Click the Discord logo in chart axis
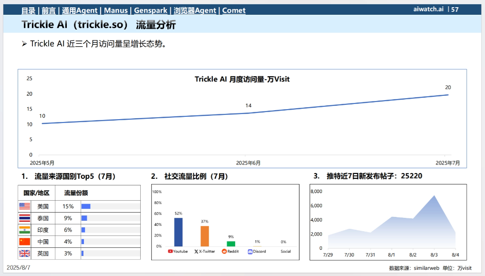The image size is (485, 276). [250, 252]
